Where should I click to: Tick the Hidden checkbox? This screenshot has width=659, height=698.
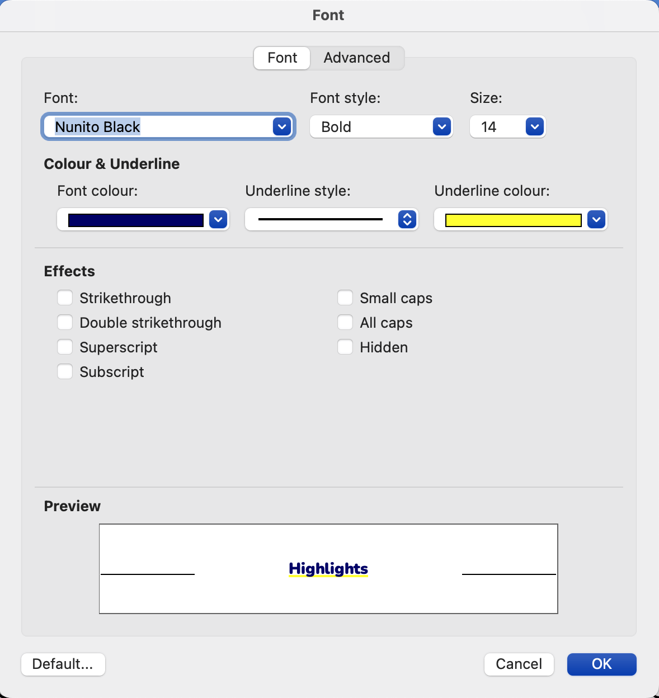345,347
